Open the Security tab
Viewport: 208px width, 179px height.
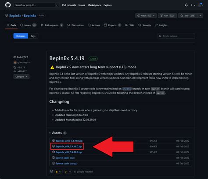[144, 25]
